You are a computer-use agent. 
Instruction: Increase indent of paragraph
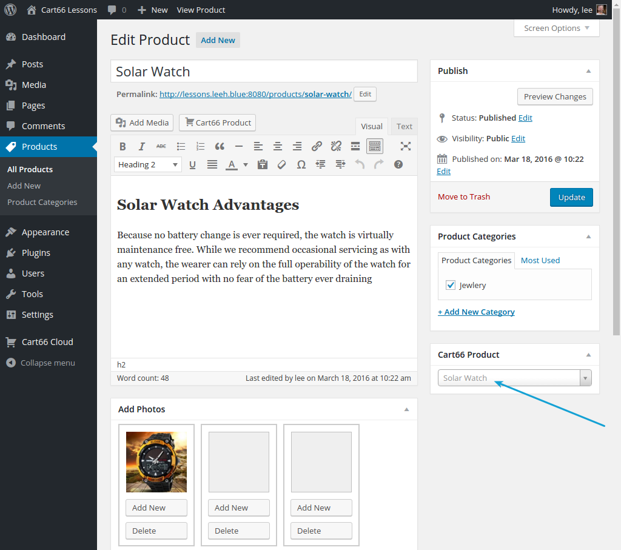(340, 165)
